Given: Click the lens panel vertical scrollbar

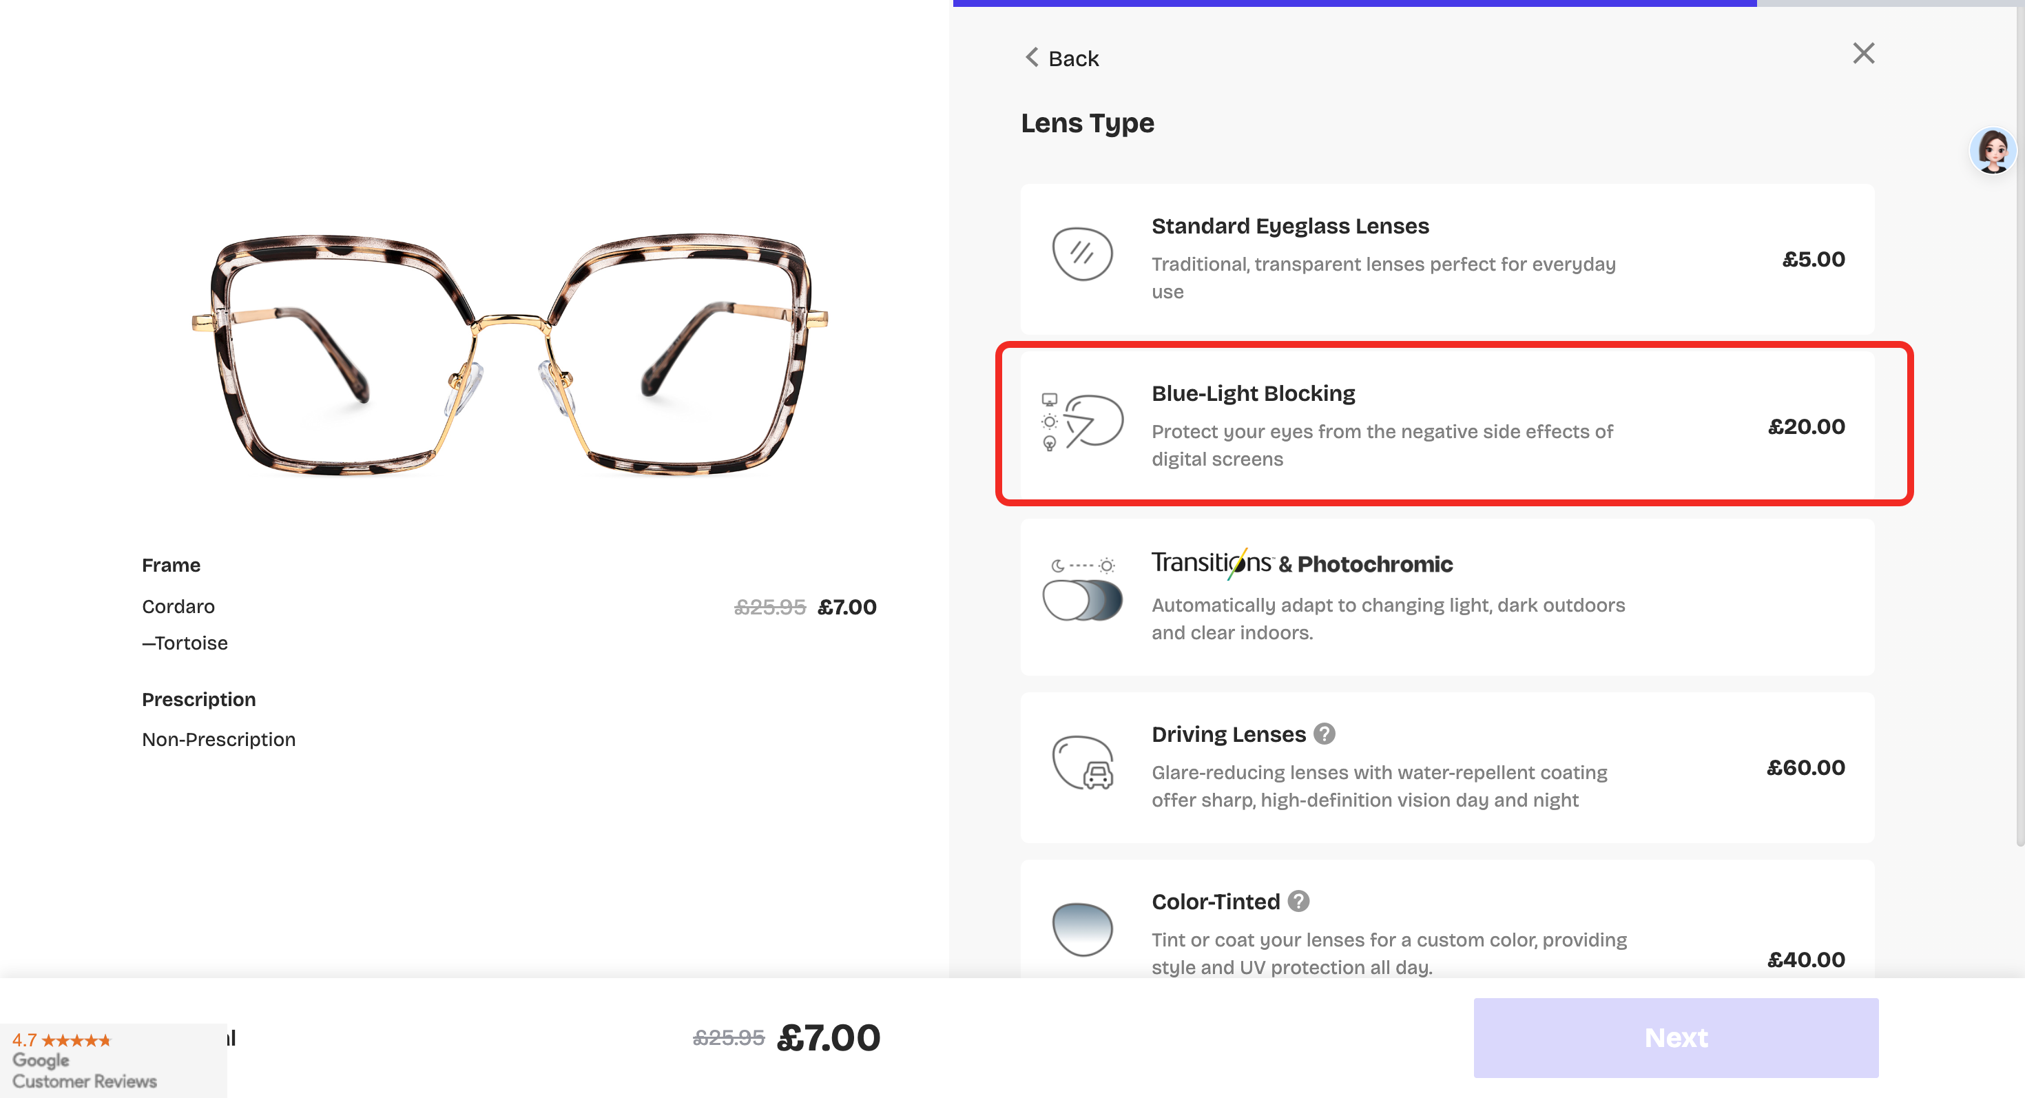Looking at the screenshot, I should pos(2019,424).
